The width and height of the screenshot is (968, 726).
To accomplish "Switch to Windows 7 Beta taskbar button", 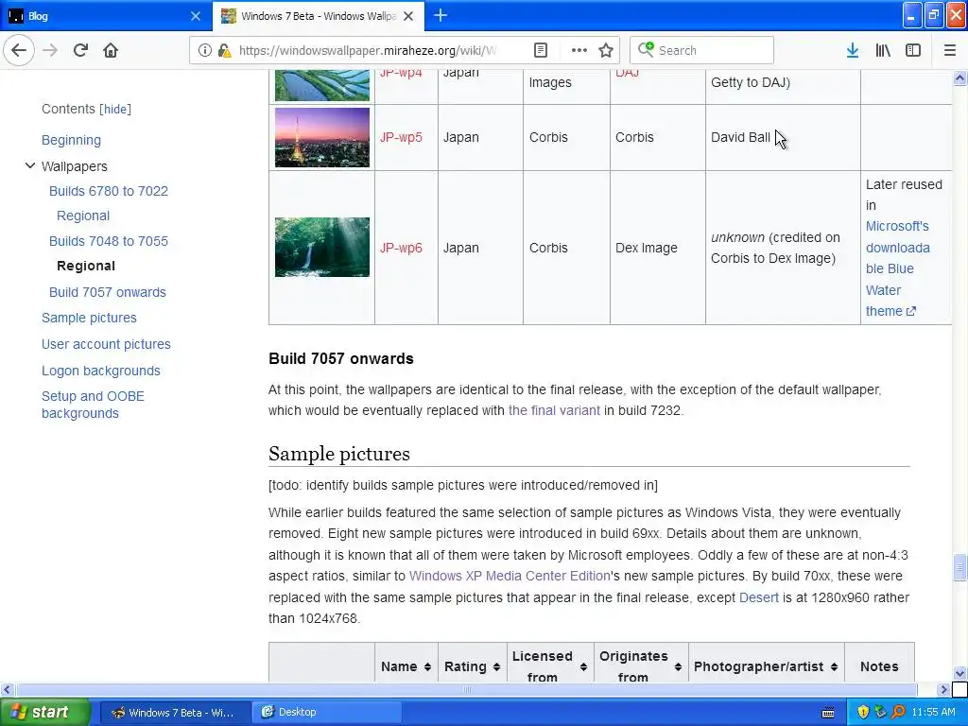I will 174,713.
